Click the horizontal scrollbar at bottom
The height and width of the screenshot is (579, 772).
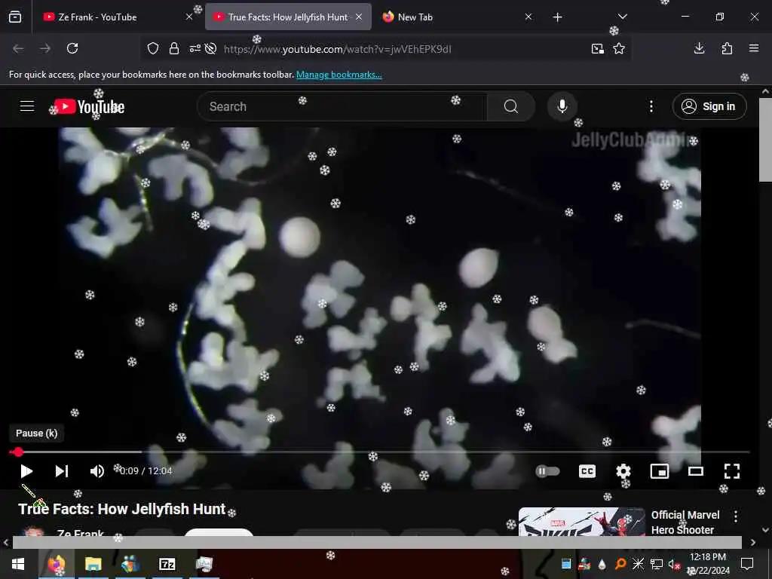tap(377, 542)
